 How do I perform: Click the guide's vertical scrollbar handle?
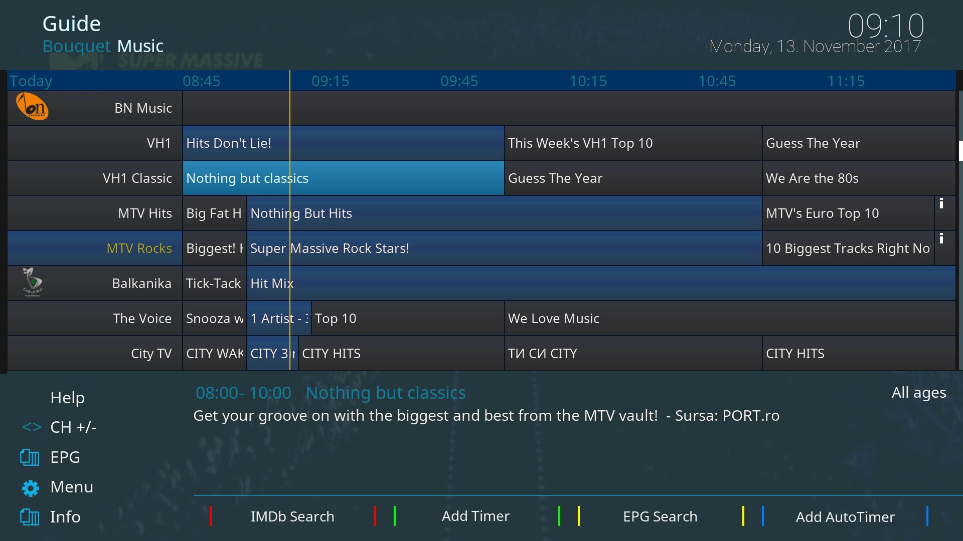pyautogui.click(x=960, y=150)
